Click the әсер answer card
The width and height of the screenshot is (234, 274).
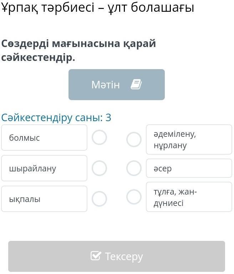pos(189,168)
